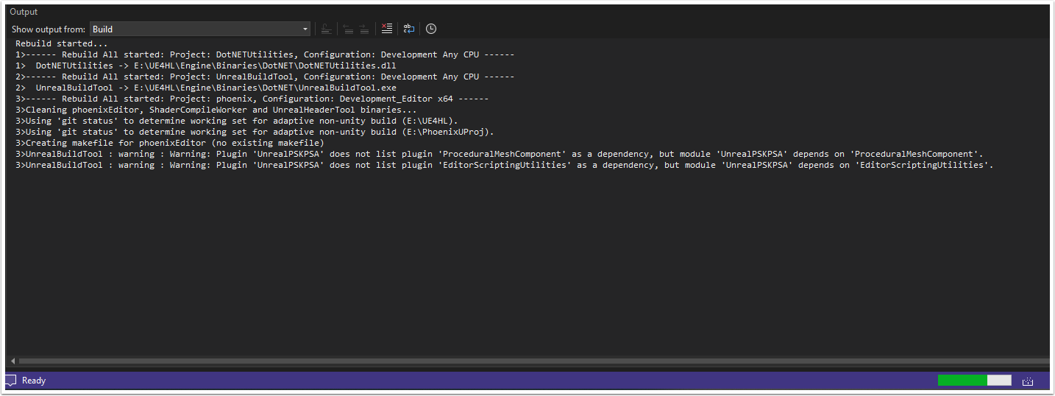Screen dimensions: 1055x396
Task: Click 'Rebuild All started: Project: DotNETUtilities' line
Action: (265, 54)
